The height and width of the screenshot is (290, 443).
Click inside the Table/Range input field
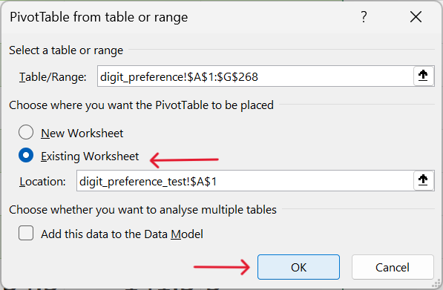pos(255,76)
